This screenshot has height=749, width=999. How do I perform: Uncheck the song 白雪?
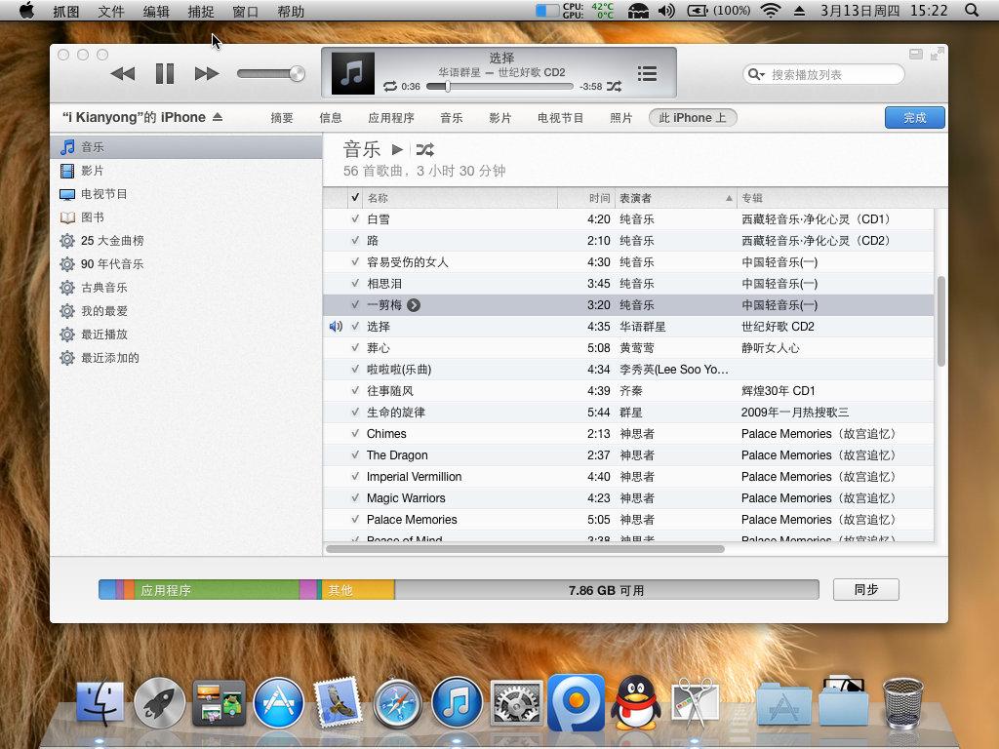coord(355,219)
